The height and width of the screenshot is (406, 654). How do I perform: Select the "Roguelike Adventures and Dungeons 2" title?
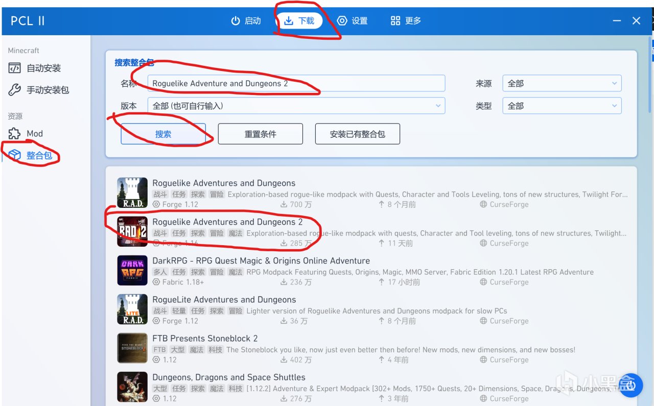(x=227, y=222)
